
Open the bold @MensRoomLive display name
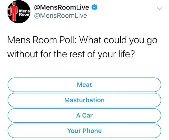(x=61, y=8)
